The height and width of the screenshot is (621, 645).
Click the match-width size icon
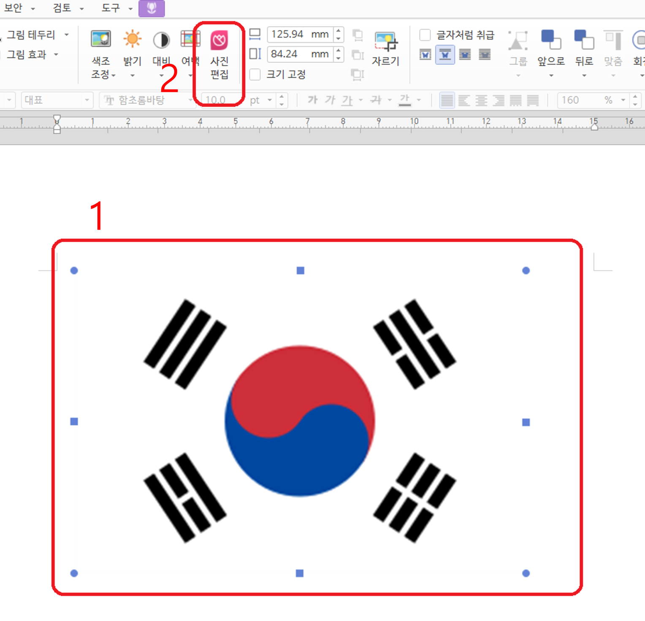(358, 35)
